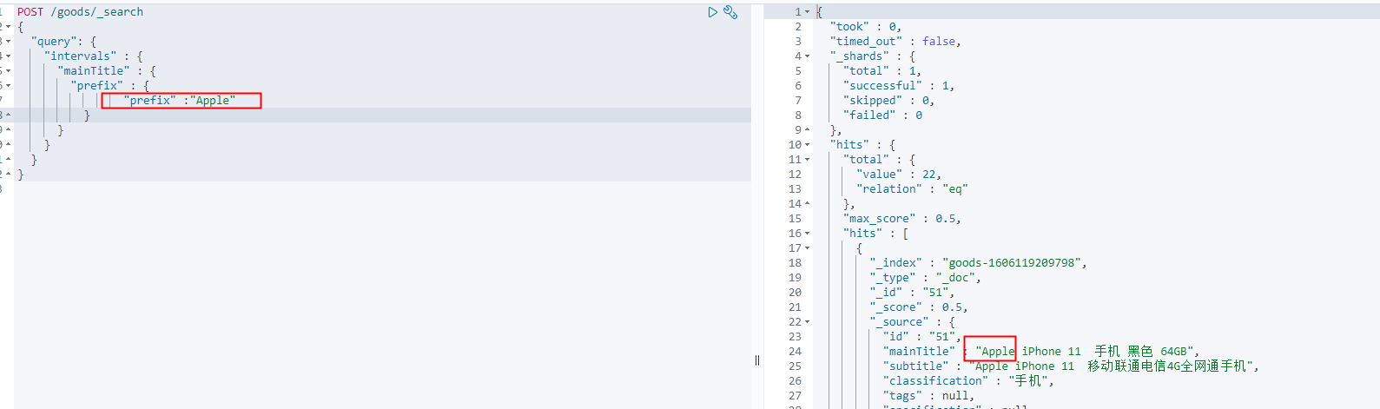Image resolution: width=1380 pixels, height=409 pixels.
Task: Click the "successful" : 1 response line
Action: click(899, 86)
